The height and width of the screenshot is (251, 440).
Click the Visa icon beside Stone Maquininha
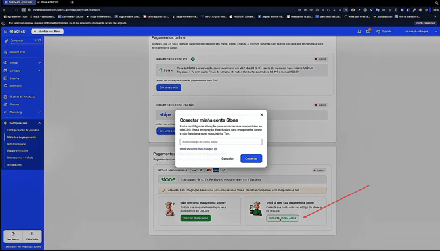click(194, 170)
